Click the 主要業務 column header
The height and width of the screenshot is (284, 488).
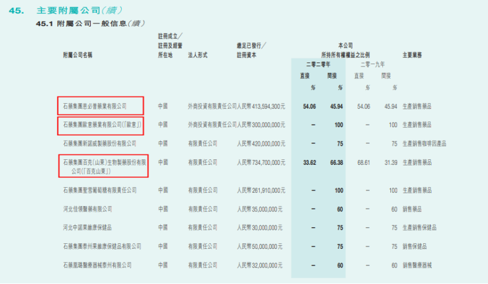tap(412, 55)
